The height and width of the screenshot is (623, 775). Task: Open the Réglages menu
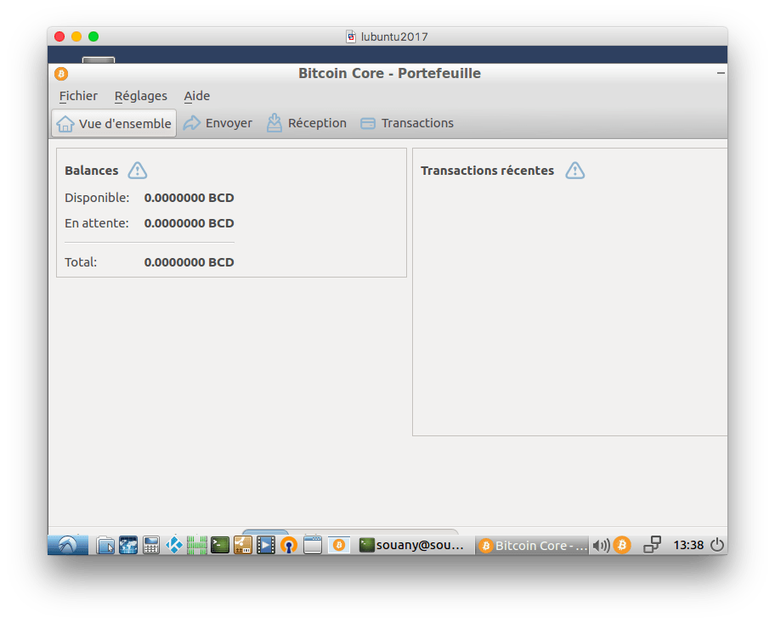click(x=141, y=96)
